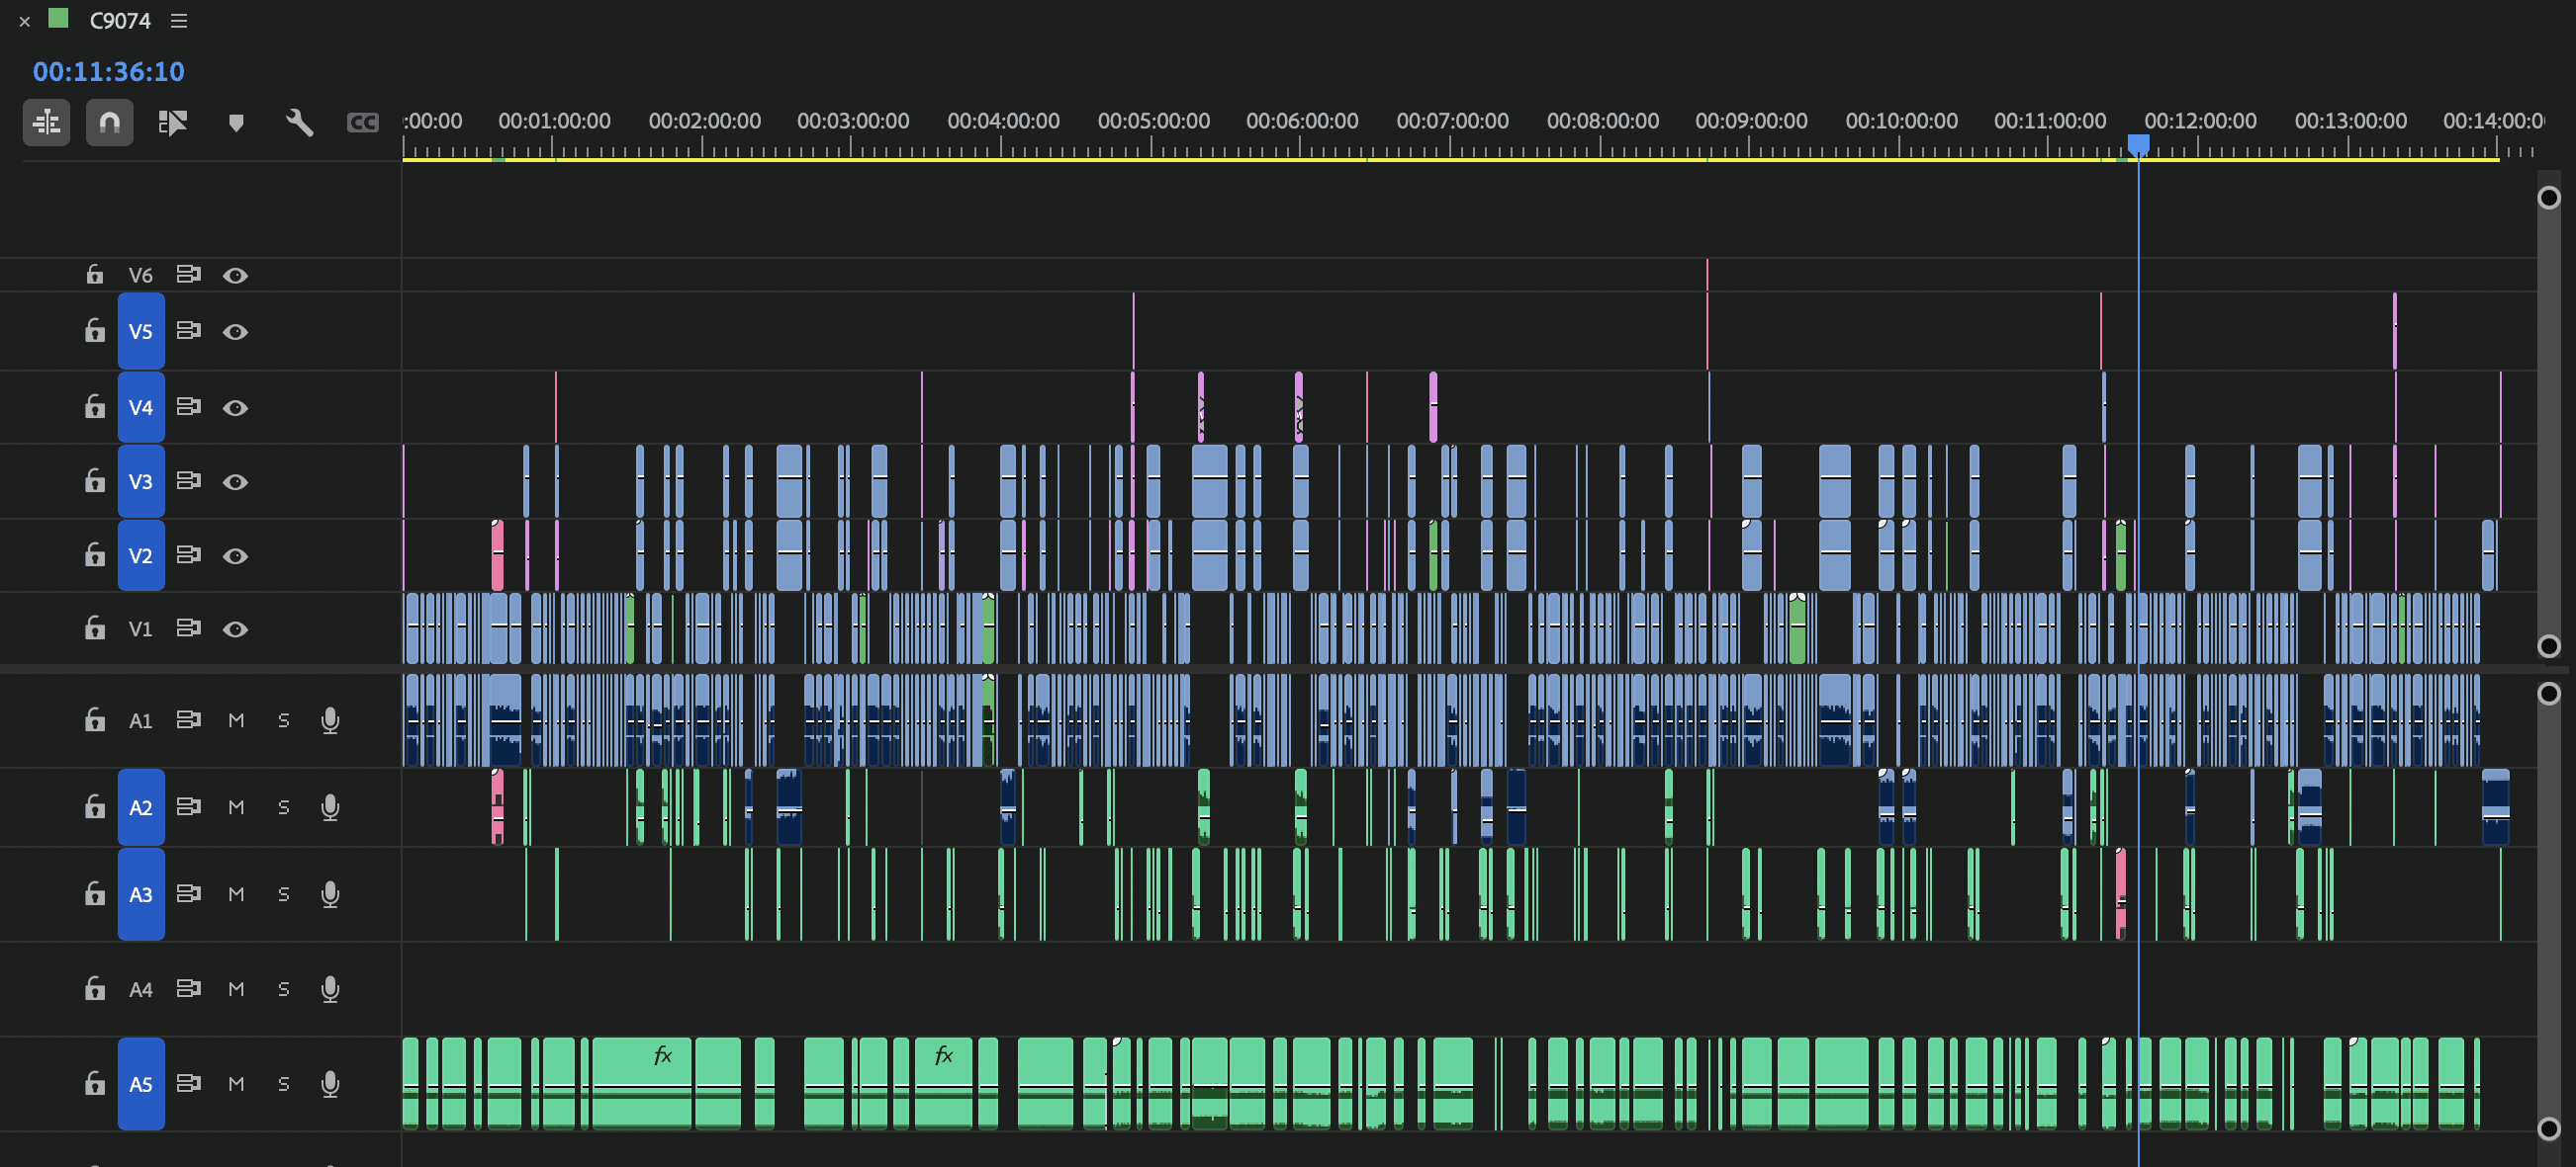Toggle sync lock for A5
Viewport: 2576px width, 1167px height.
click(x=188, y=1083)
